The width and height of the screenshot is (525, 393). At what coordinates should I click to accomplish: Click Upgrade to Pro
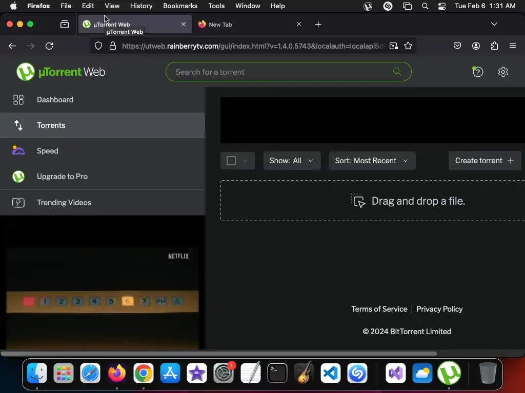103,177
